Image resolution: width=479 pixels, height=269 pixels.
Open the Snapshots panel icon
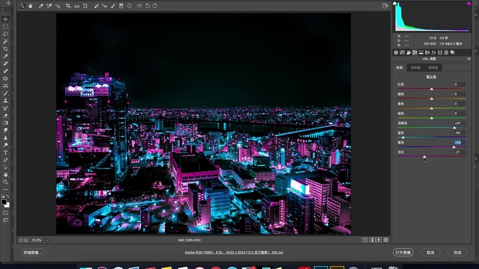coord(453,52)
